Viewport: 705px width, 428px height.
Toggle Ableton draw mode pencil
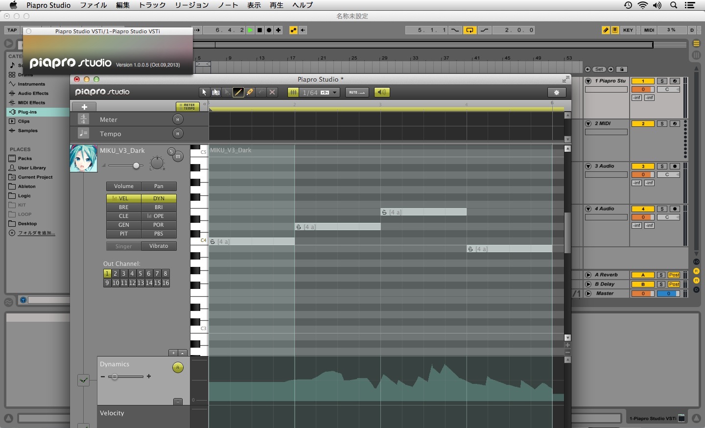[606, 30]
